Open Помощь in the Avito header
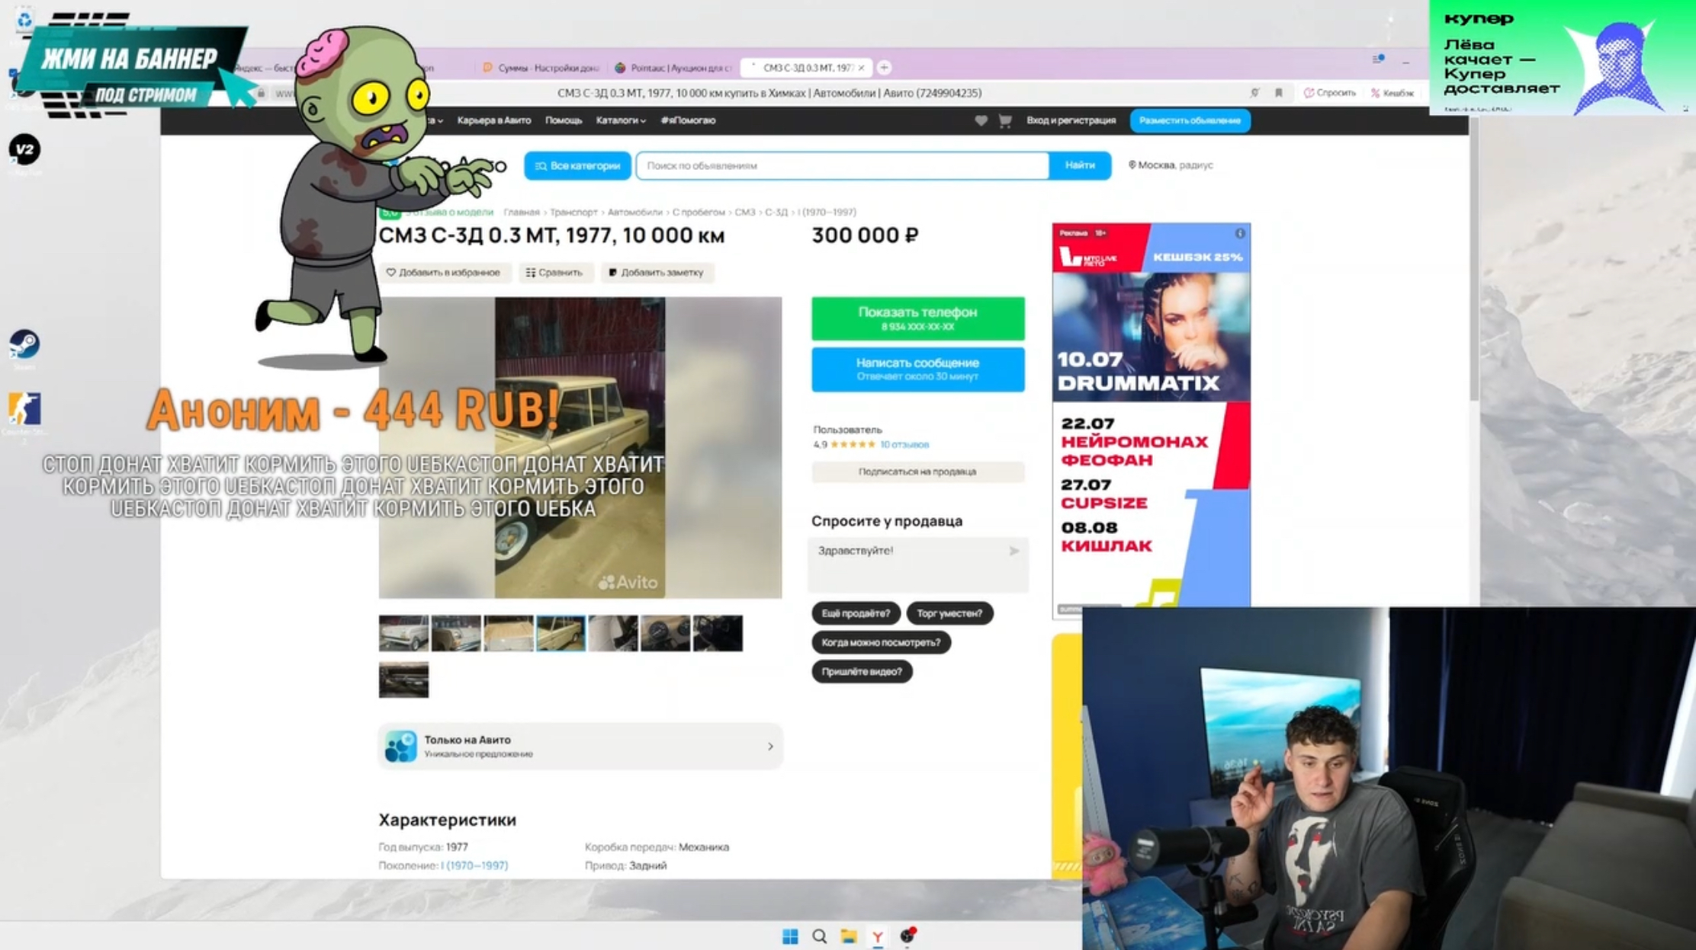 (x=563, y=120)
